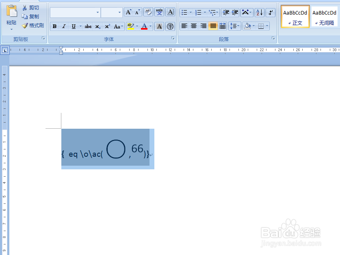Open Enclose Characters (带圈字符) tool
Screen dimensions: 340x255
coord(170,26)
